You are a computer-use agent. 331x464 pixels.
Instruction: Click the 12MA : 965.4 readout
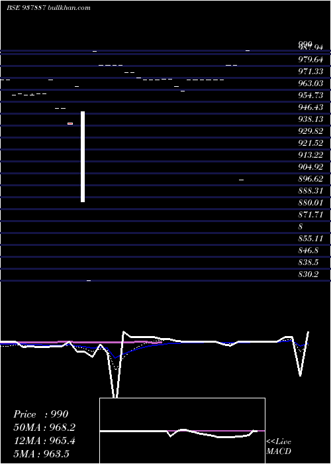[x=44, y=441]
